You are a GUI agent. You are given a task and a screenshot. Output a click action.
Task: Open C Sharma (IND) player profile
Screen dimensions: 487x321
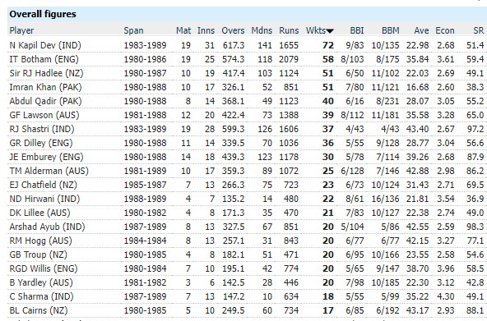[41, 296]
